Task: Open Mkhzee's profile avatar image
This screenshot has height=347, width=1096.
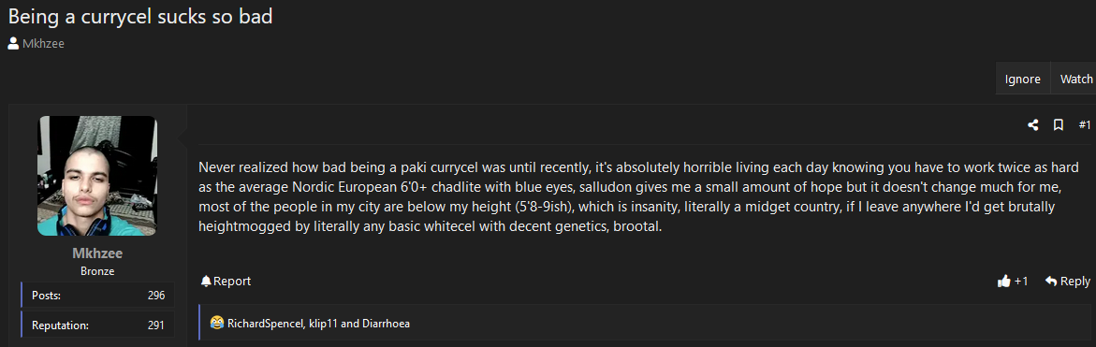Action: (97, 176)
